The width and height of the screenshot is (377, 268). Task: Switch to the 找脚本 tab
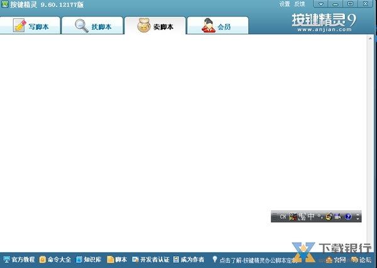point(92,25)
